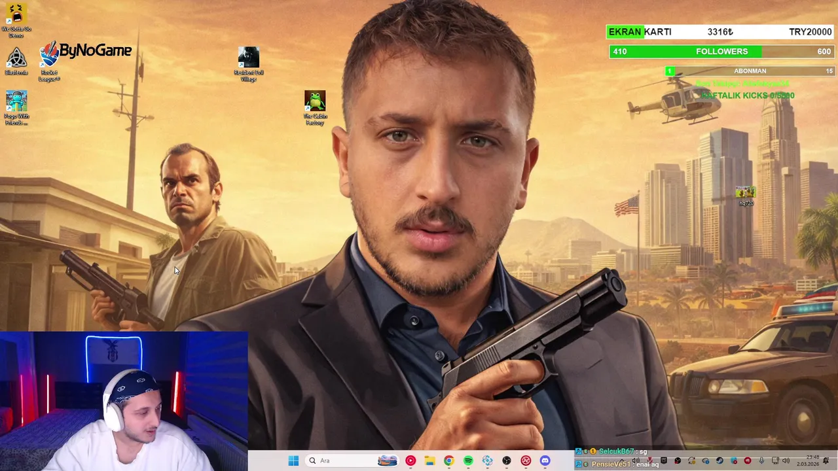
Task: Open Pogo With Friends desktop shortcut
Action: (x=16, y=108)
